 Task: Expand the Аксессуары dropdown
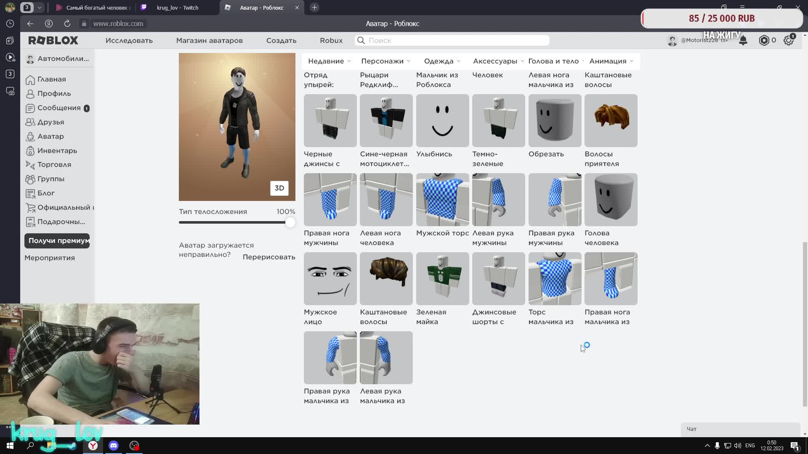coord(498,61)
